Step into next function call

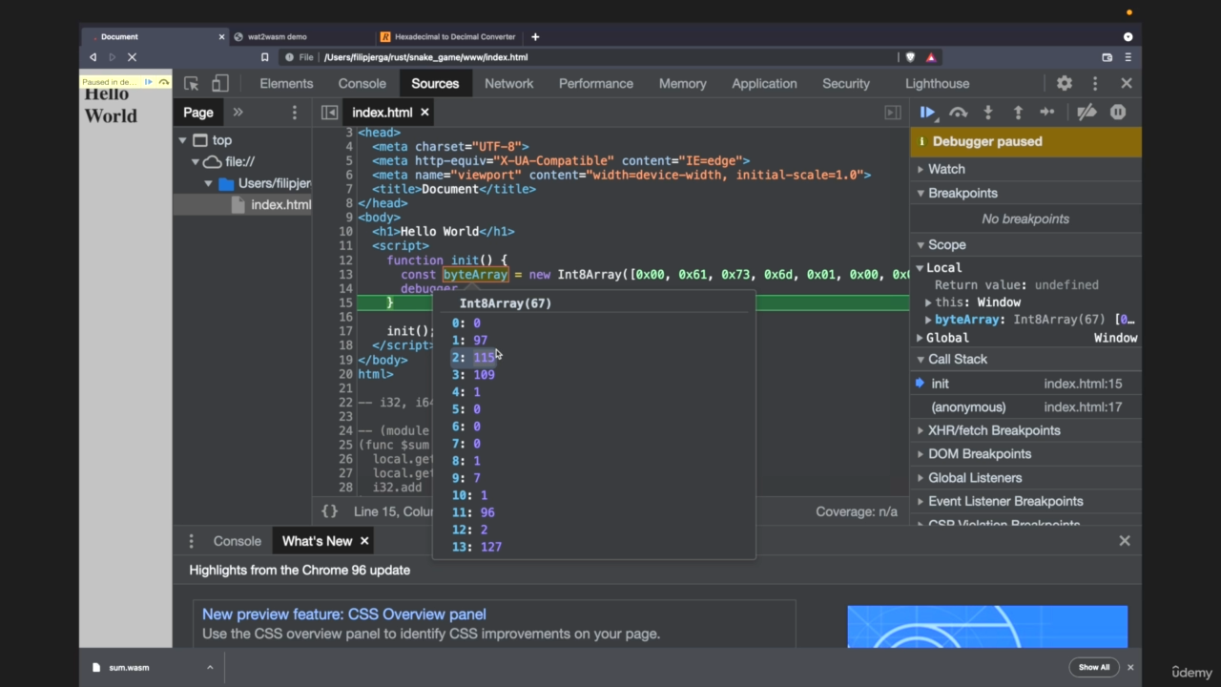(988, 113)
